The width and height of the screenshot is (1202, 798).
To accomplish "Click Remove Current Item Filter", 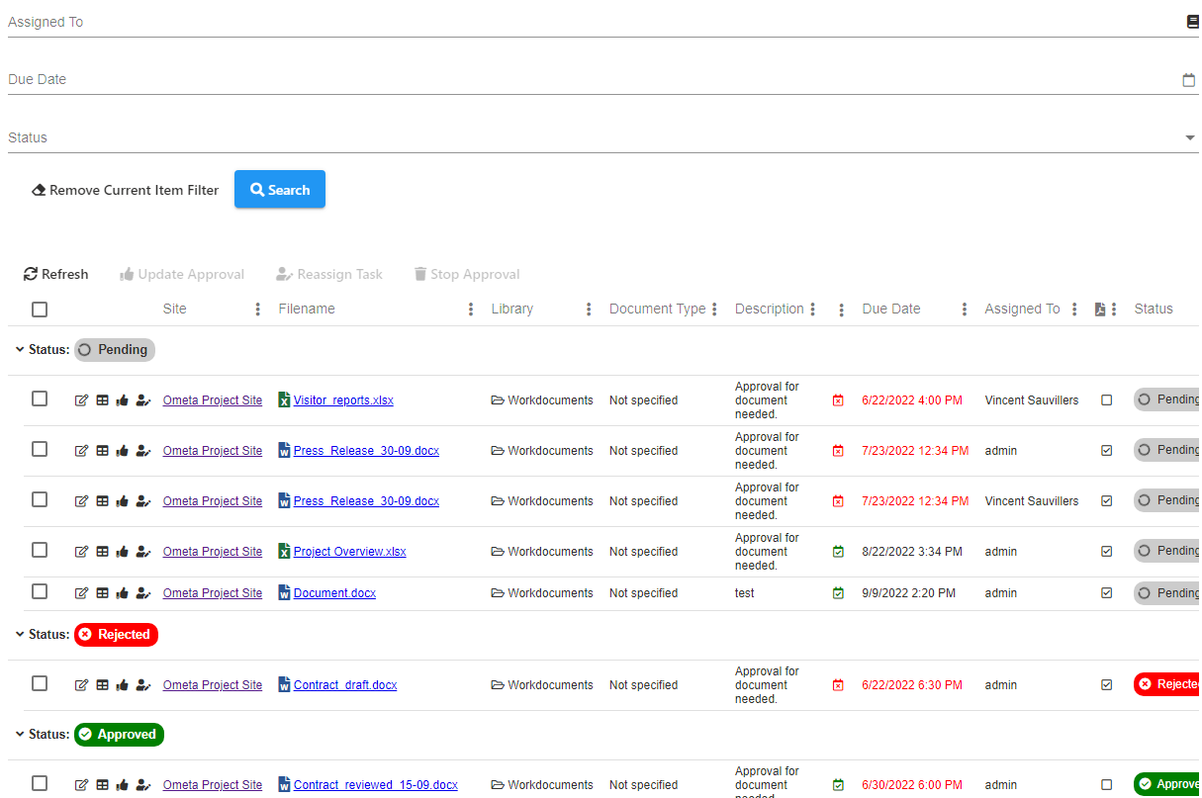I will coord(125,190).
